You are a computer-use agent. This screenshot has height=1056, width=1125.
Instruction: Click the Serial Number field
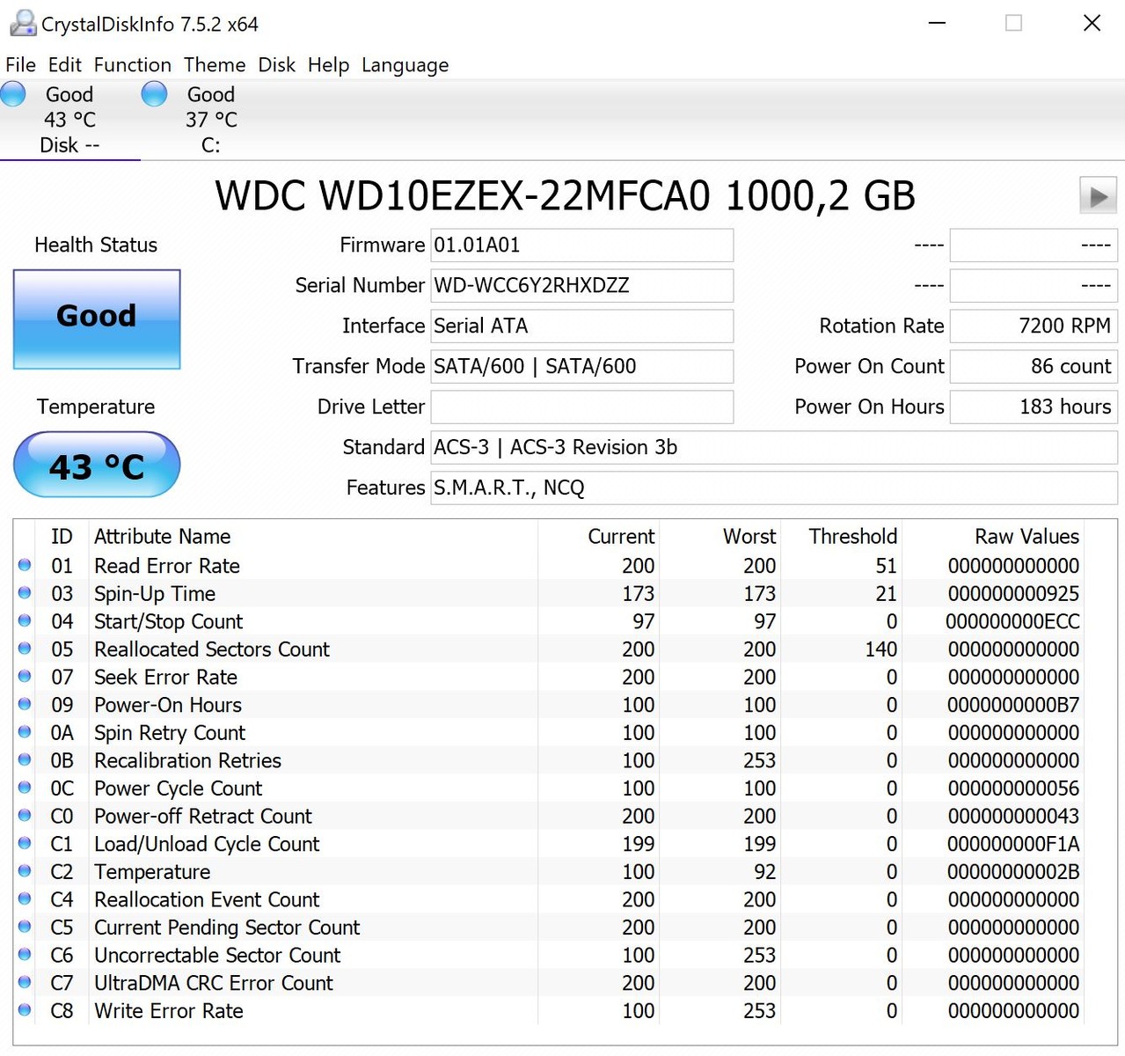pos(581,285)
